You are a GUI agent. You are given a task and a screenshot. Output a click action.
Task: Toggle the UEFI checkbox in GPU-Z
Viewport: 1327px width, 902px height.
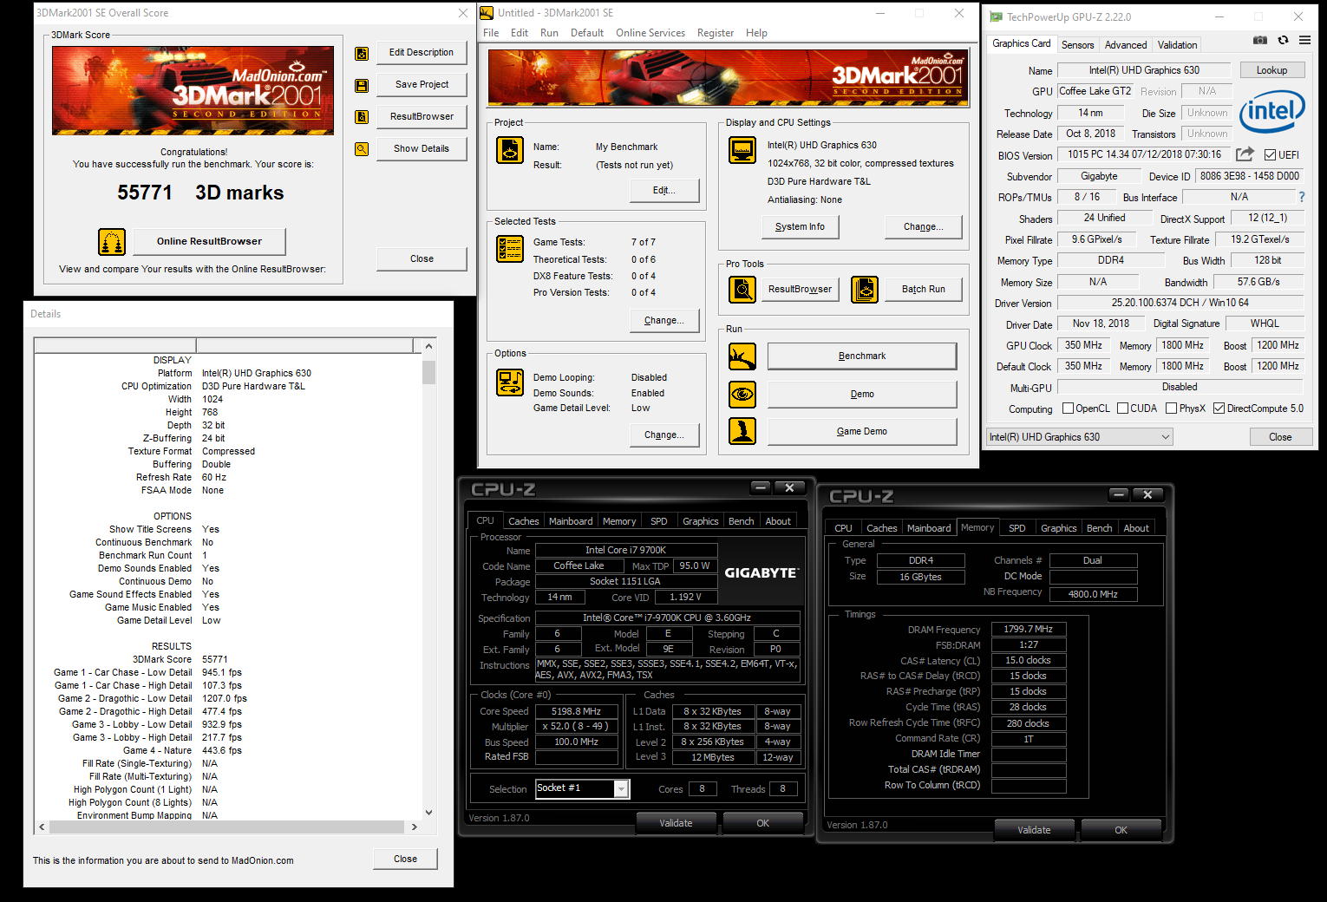click(x=1270, y=155)
